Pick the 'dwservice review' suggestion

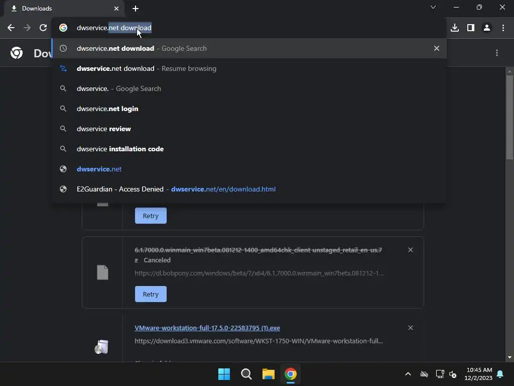pos(249,129)
